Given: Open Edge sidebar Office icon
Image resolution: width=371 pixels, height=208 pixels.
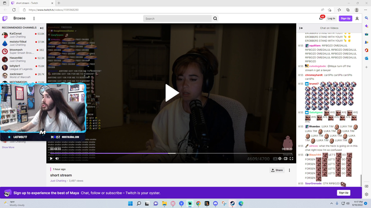Looking at the screenshot, I should pos(366,50).
